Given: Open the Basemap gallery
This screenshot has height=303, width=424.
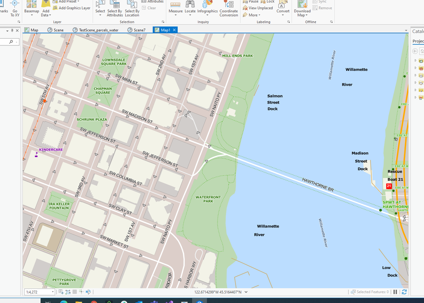Looking at the screenshot, I should [x=32, y=8].
